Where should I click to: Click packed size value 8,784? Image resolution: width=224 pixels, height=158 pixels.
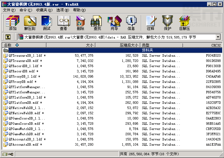click(x=134, y=129)
